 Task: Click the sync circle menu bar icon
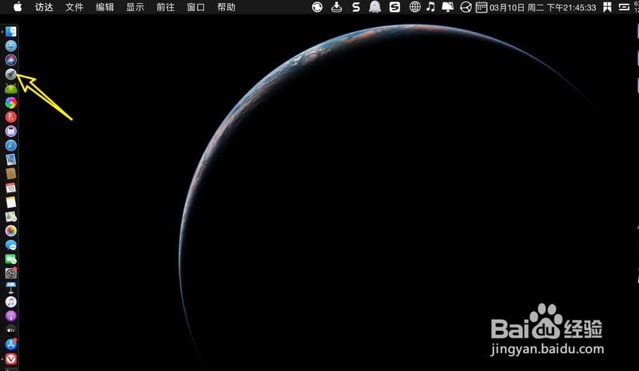click(317, 7)
